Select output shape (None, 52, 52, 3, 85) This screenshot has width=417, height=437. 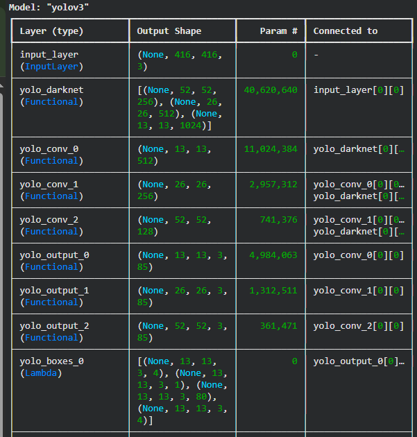pos(182,332)
